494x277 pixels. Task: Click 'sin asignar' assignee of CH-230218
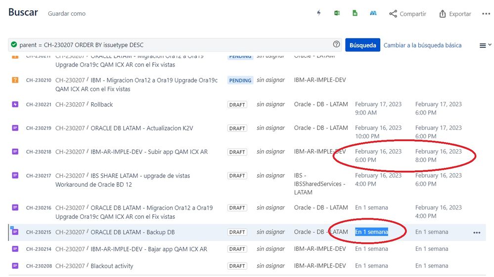(270, 152)
